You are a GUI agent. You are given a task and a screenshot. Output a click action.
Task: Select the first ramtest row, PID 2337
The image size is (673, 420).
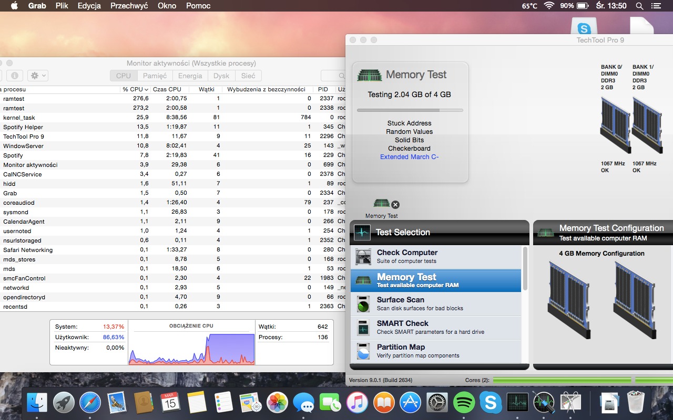pyautogui.click(x=172, y=99)
